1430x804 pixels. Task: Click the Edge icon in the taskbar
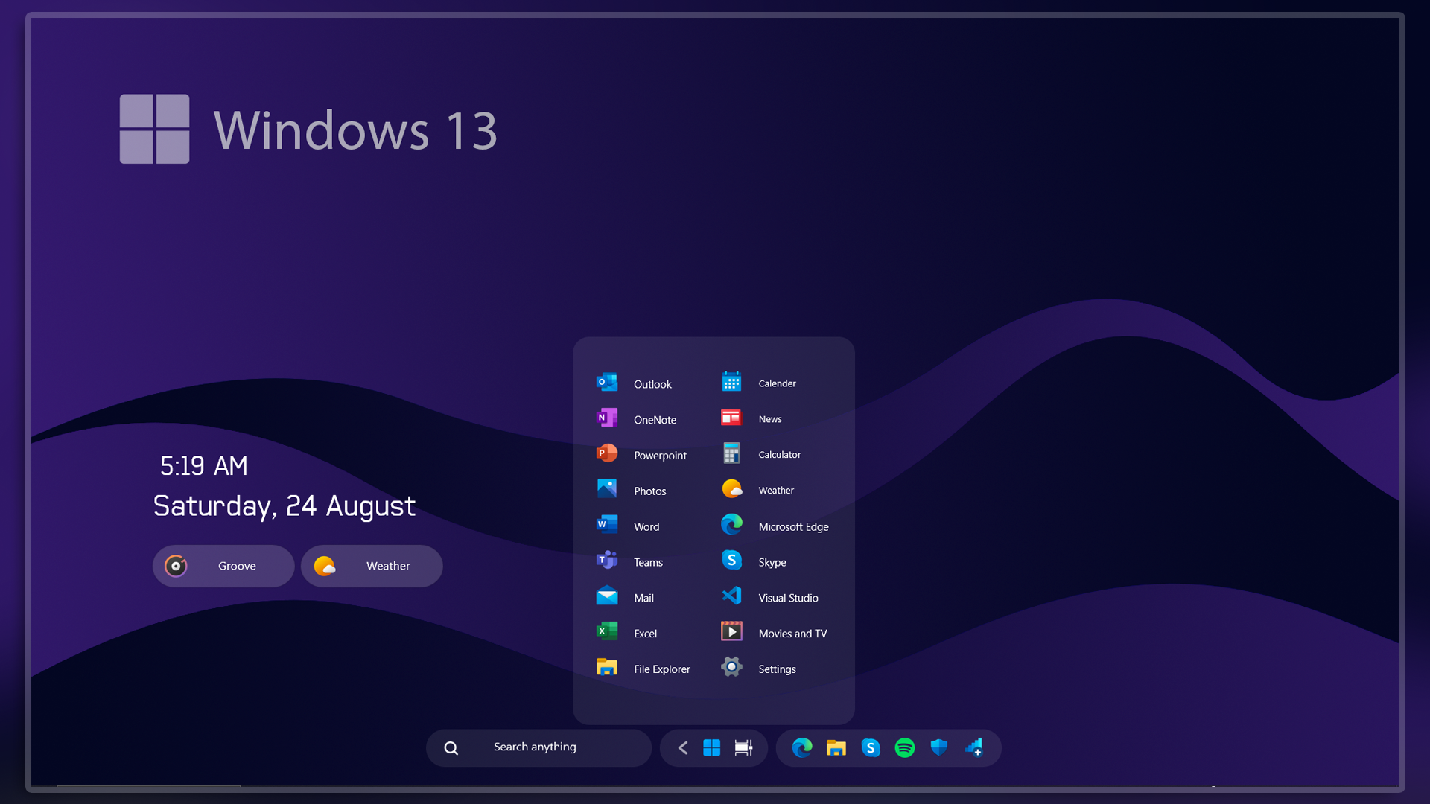coord(802,747)
